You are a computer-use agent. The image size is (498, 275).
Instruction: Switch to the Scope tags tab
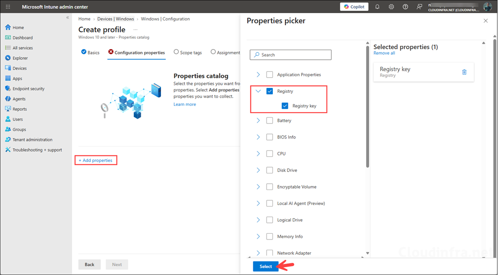tap(188, 52)
